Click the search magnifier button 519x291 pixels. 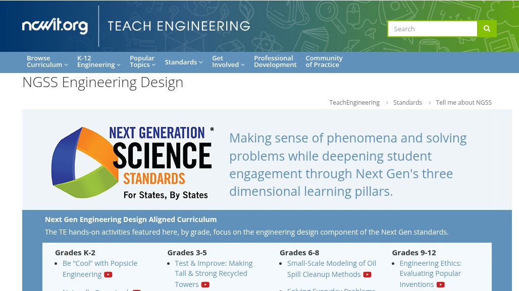coord(487,29)
